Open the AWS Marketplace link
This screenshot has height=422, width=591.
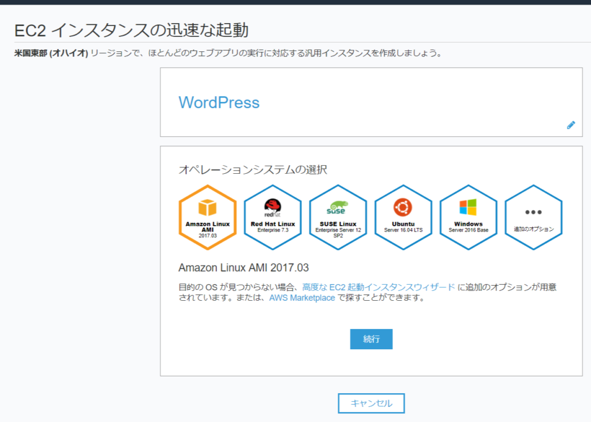[x=302, y=298]
